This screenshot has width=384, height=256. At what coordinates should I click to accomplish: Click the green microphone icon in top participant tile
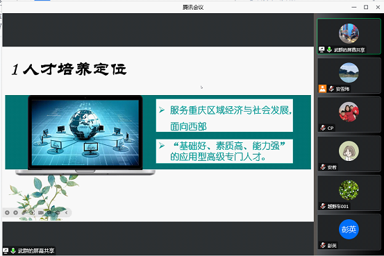[x=329, y=50]
